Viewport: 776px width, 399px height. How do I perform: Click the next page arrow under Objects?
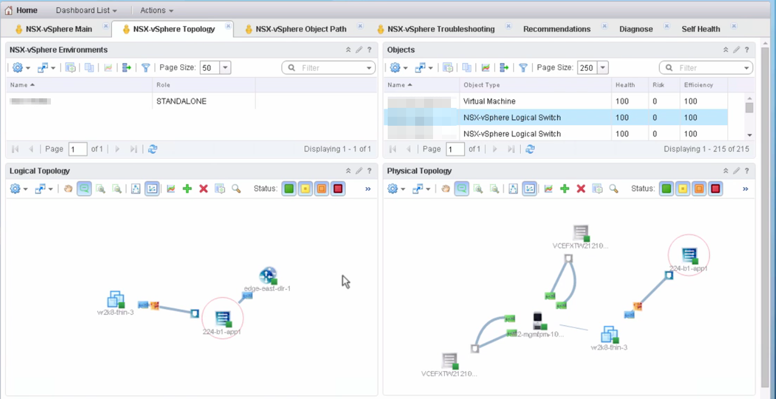[x=495, y=149]
